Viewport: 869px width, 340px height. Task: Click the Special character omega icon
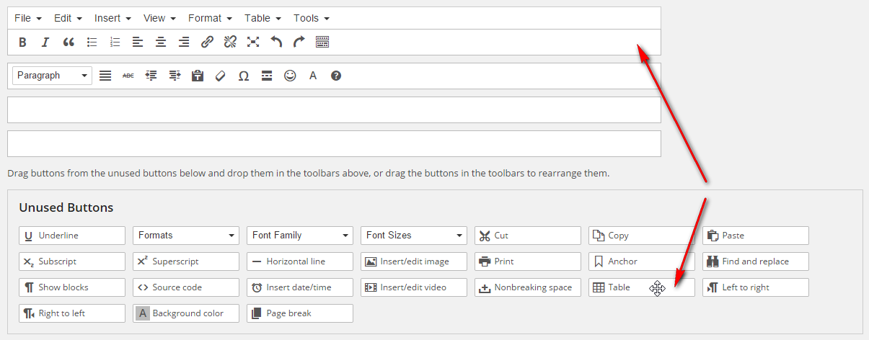244,76
